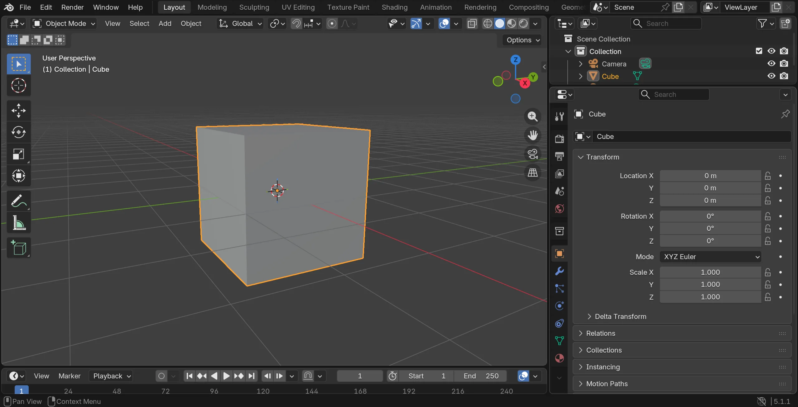The width and height of the screenshot is (798, 407).
Task: Activate the Transform tool
Action: click(x=19, y=176)
